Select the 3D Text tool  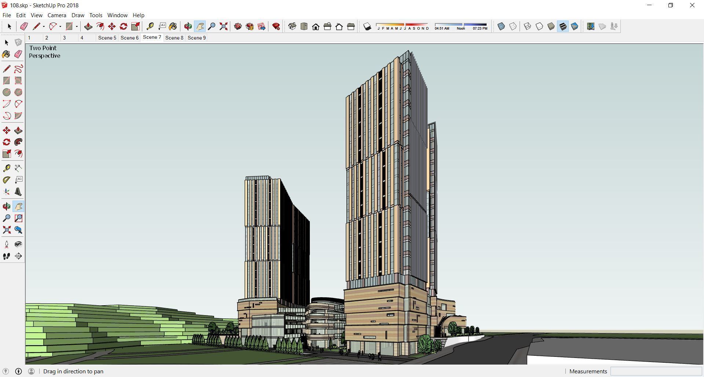[18, 192]
